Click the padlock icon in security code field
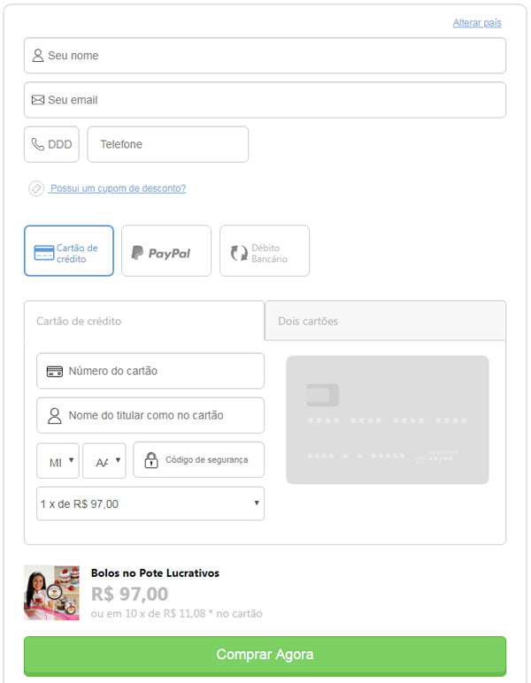Screen dimensions: 531x683 (151, 460)
